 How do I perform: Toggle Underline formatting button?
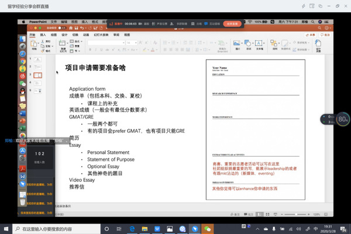(101, 50)
